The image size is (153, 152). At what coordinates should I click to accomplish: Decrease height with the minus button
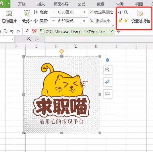click(x=53, y=12)
